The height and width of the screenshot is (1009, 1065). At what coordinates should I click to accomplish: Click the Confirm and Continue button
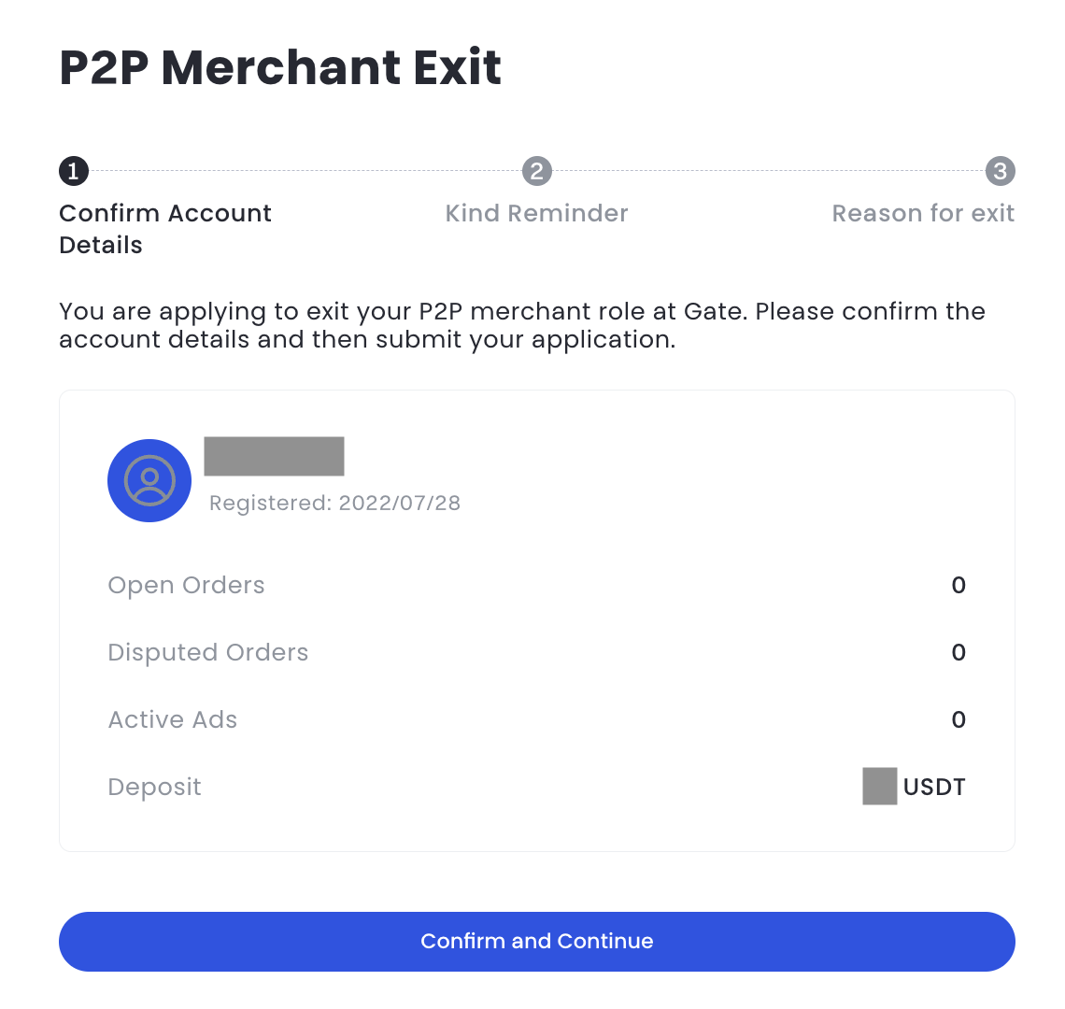[536, 942]
